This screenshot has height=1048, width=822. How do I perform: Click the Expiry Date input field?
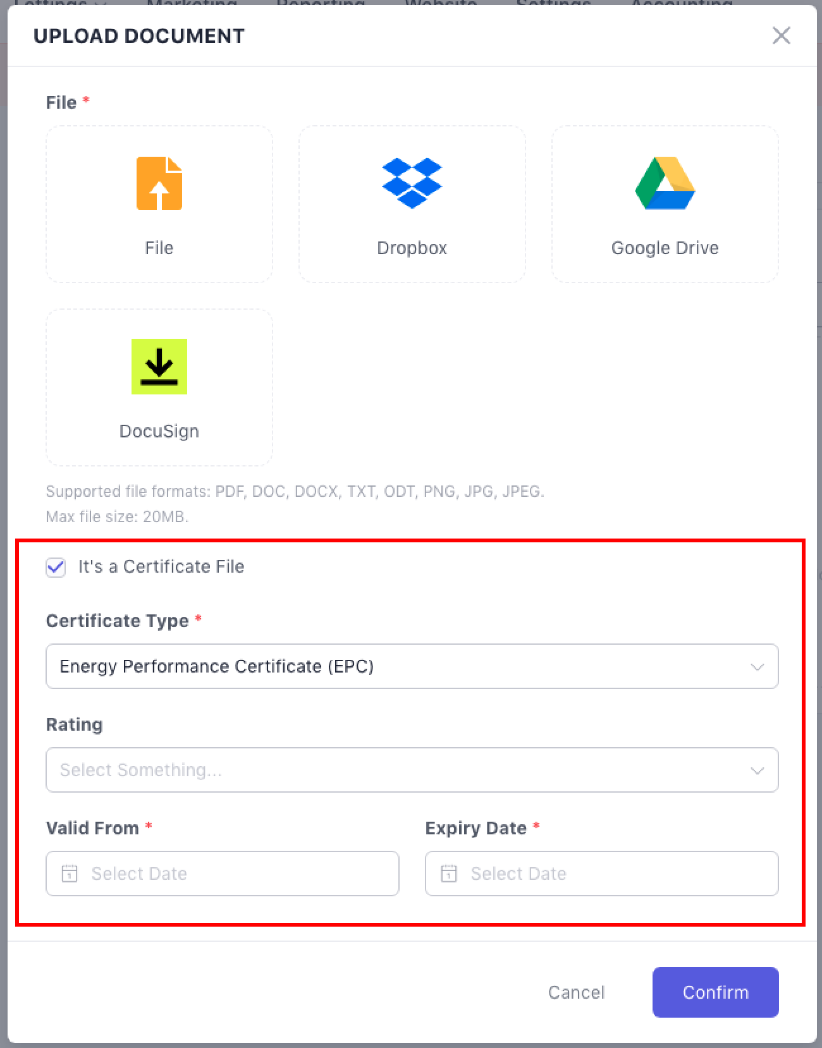pyautogui.click(x=613, y=874)
